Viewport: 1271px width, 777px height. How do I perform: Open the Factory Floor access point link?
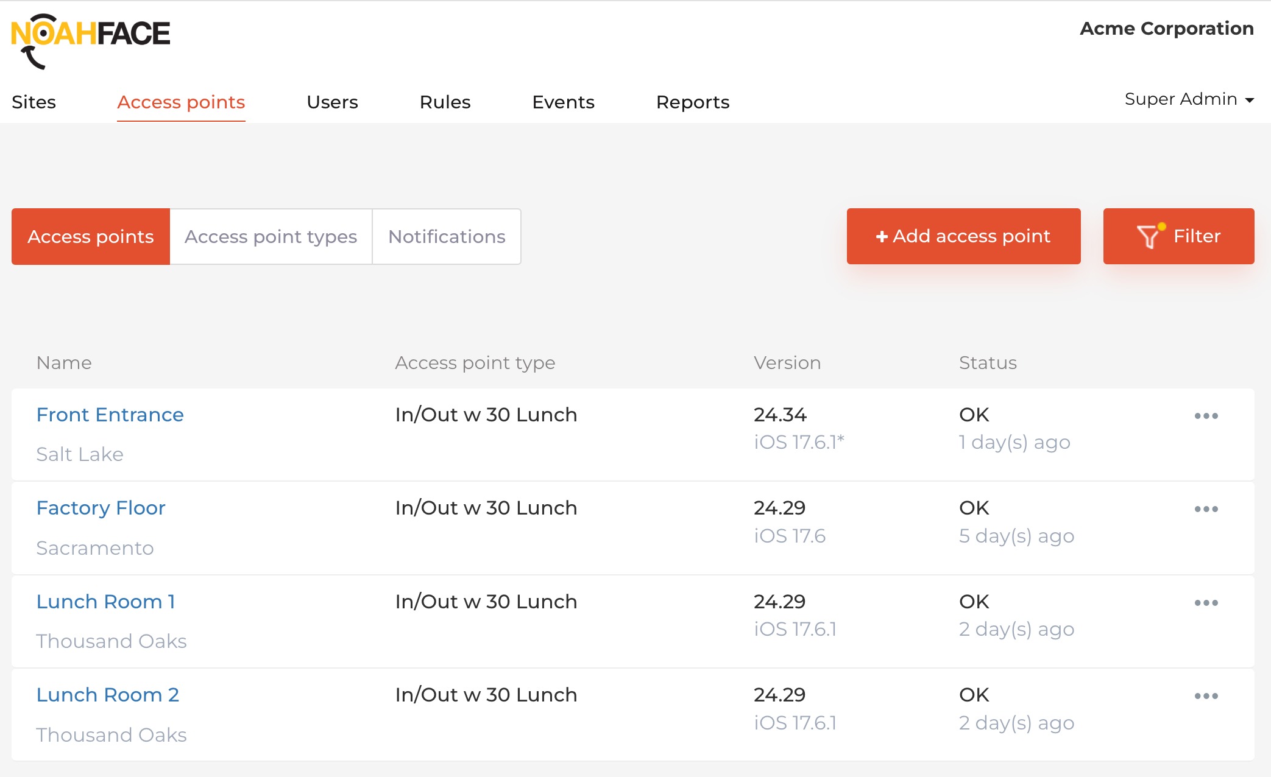tap(101, 508)
